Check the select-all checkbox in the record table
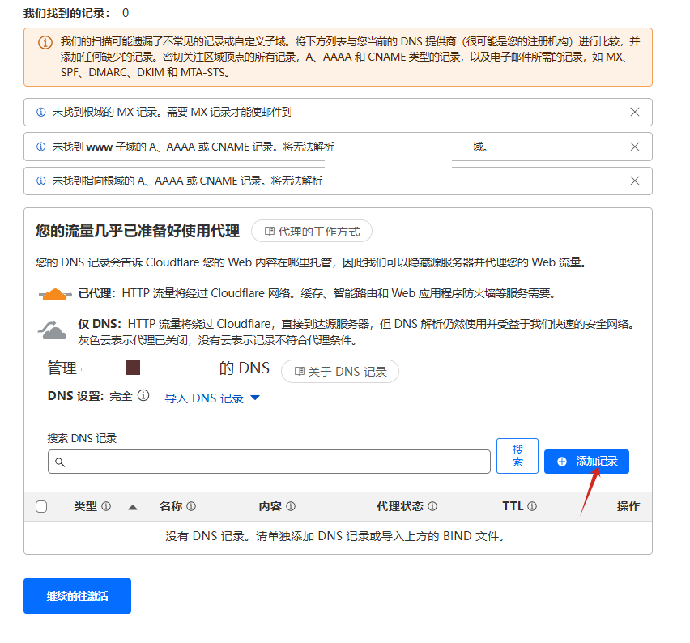This screenshot has width=690, height=643. point(40,505)
